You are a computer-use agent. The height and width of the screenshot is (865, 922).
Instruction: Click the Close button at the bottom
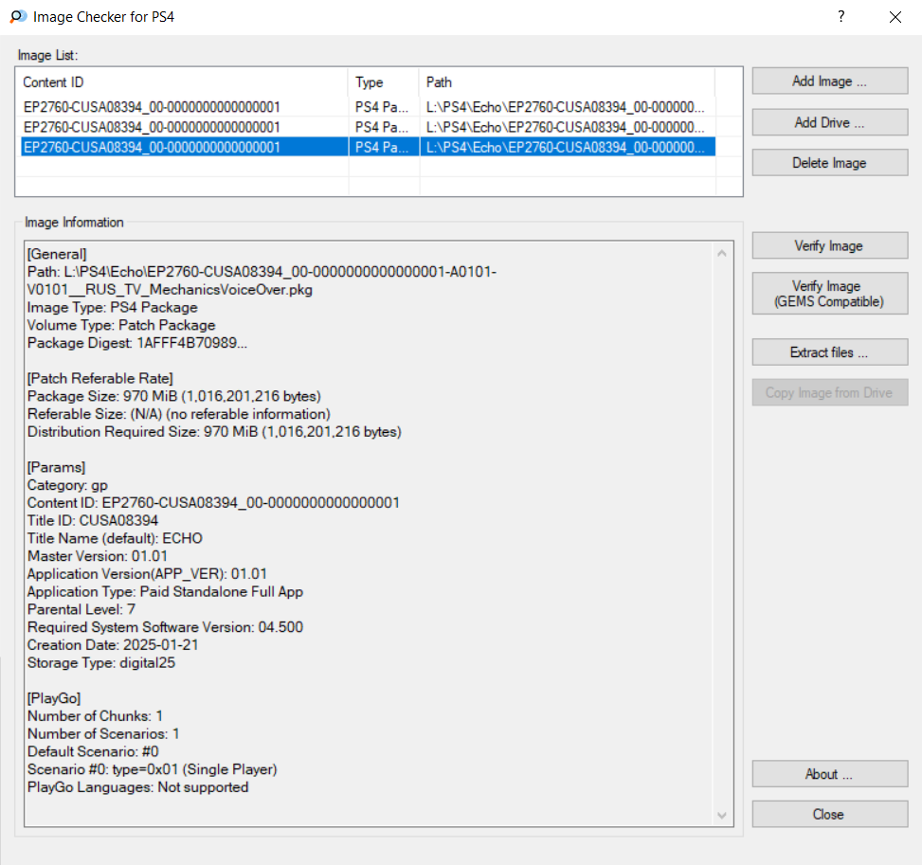tap(830, 814)
